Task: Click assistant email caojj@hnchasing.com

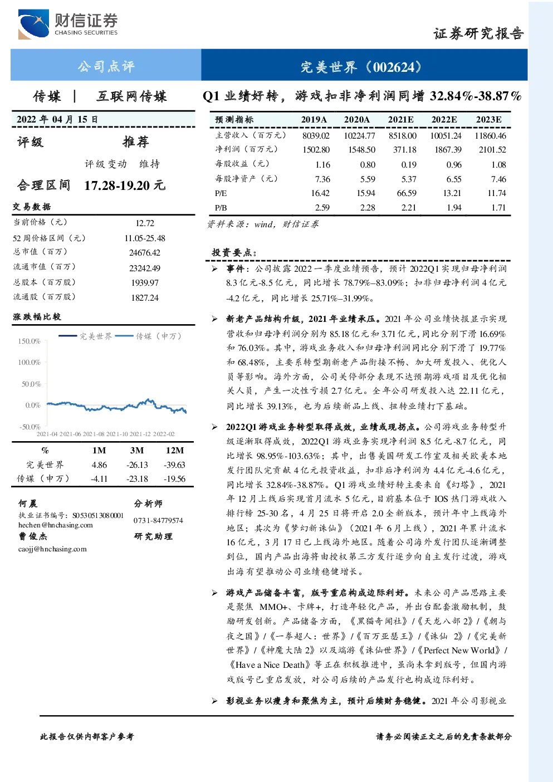Action: (52, 549)
